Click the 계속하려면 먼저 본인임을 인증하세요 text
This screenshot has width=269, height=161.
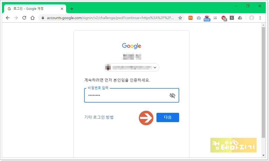point(117,80)
